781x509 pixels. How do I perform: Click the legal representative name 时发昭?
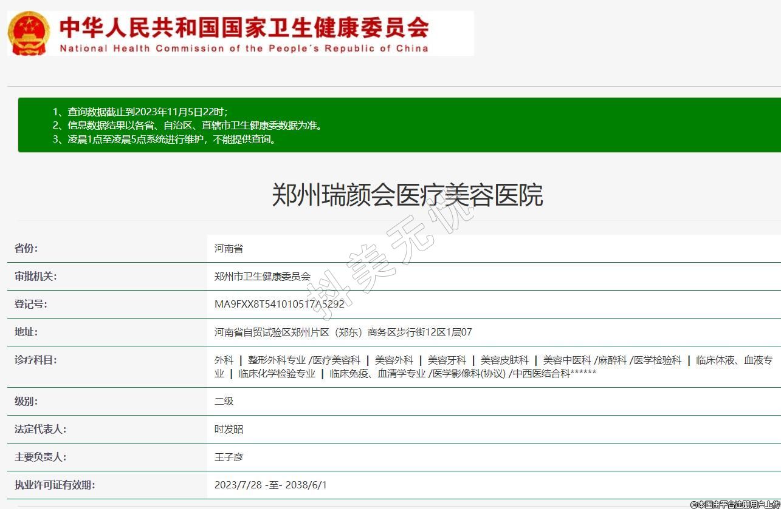click(x=229, y=429)
